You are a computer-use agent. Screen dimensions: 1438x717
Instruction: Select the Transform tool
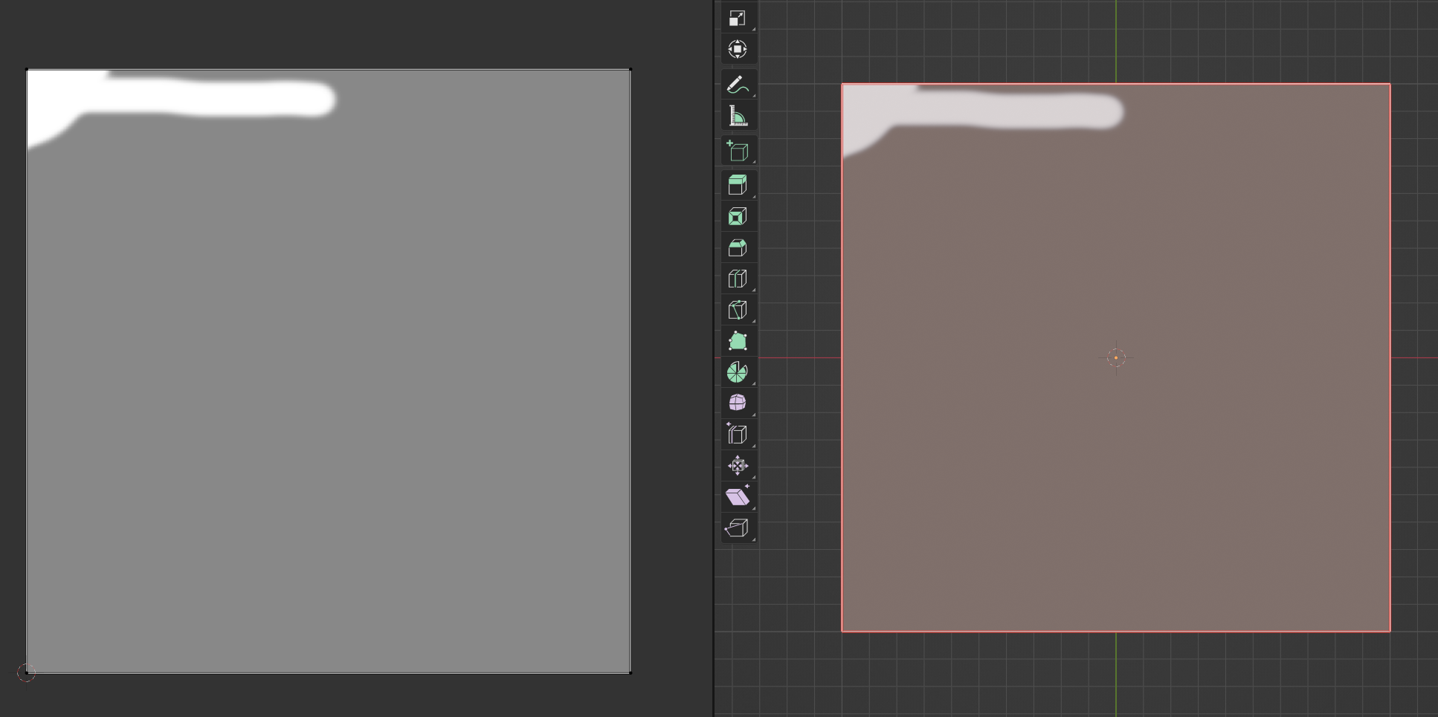click(x=738, y=50)
